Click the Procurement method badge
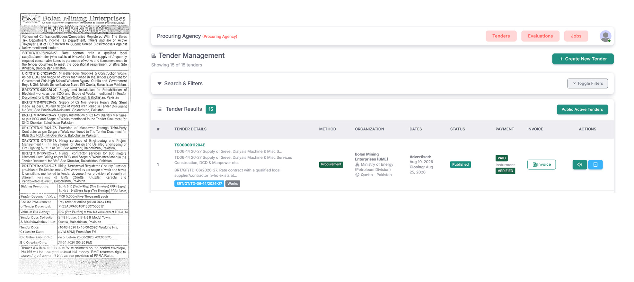This screenshot has width=634, height=282. (x=331, y=164)
